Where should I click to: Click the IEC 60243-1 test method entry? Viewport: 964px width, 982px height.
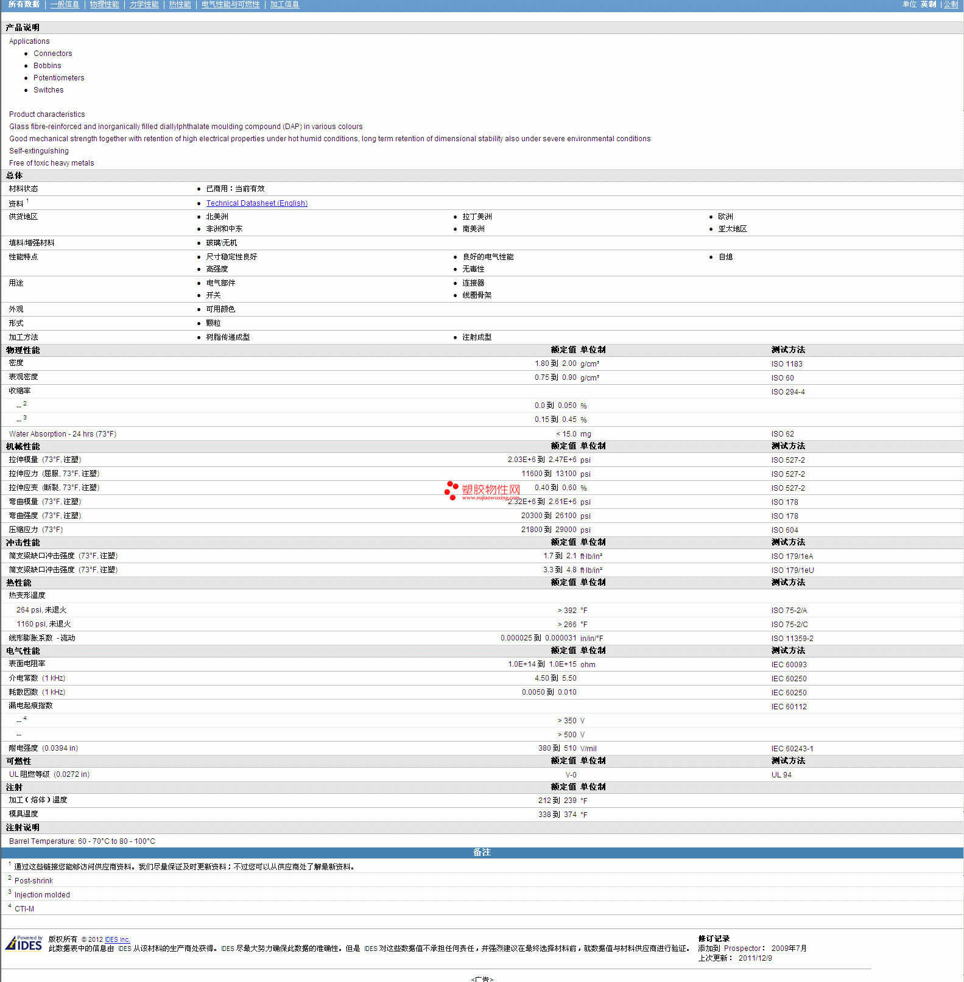(x=792, y=749)
